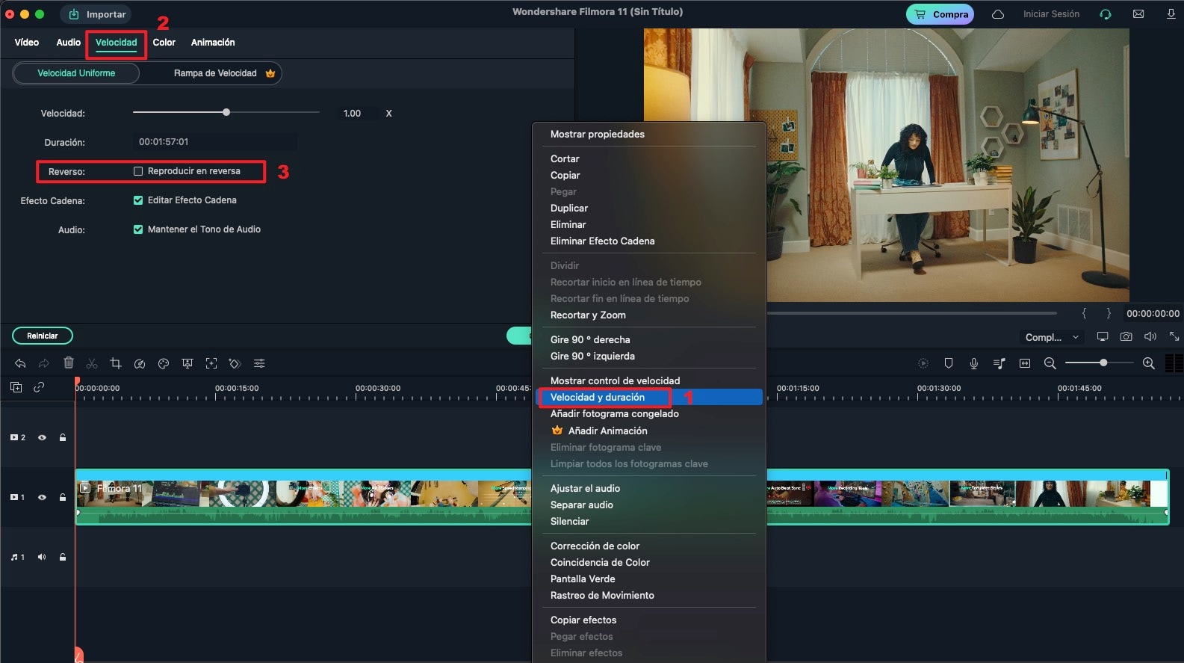Open the crop tool

(116, 363)
